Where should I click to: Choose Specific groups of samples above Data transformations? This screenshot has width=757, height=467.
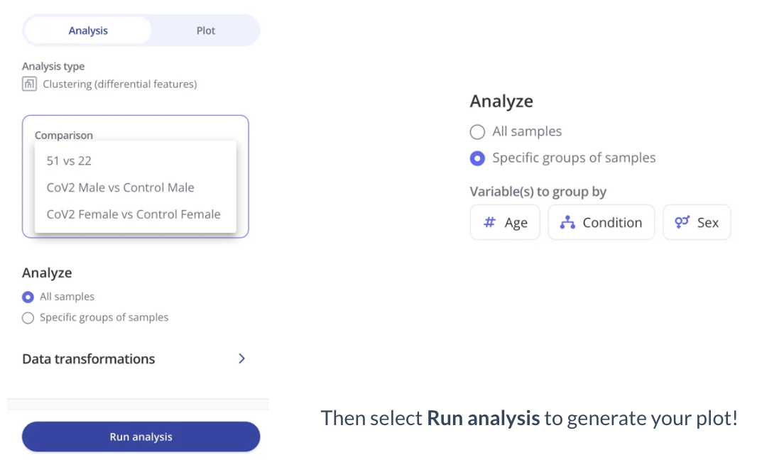click(x=28, y=318)
